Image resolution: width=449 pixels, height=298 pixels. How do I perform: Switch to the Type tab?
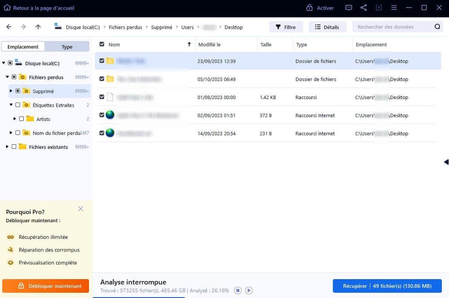click(67, 47)
